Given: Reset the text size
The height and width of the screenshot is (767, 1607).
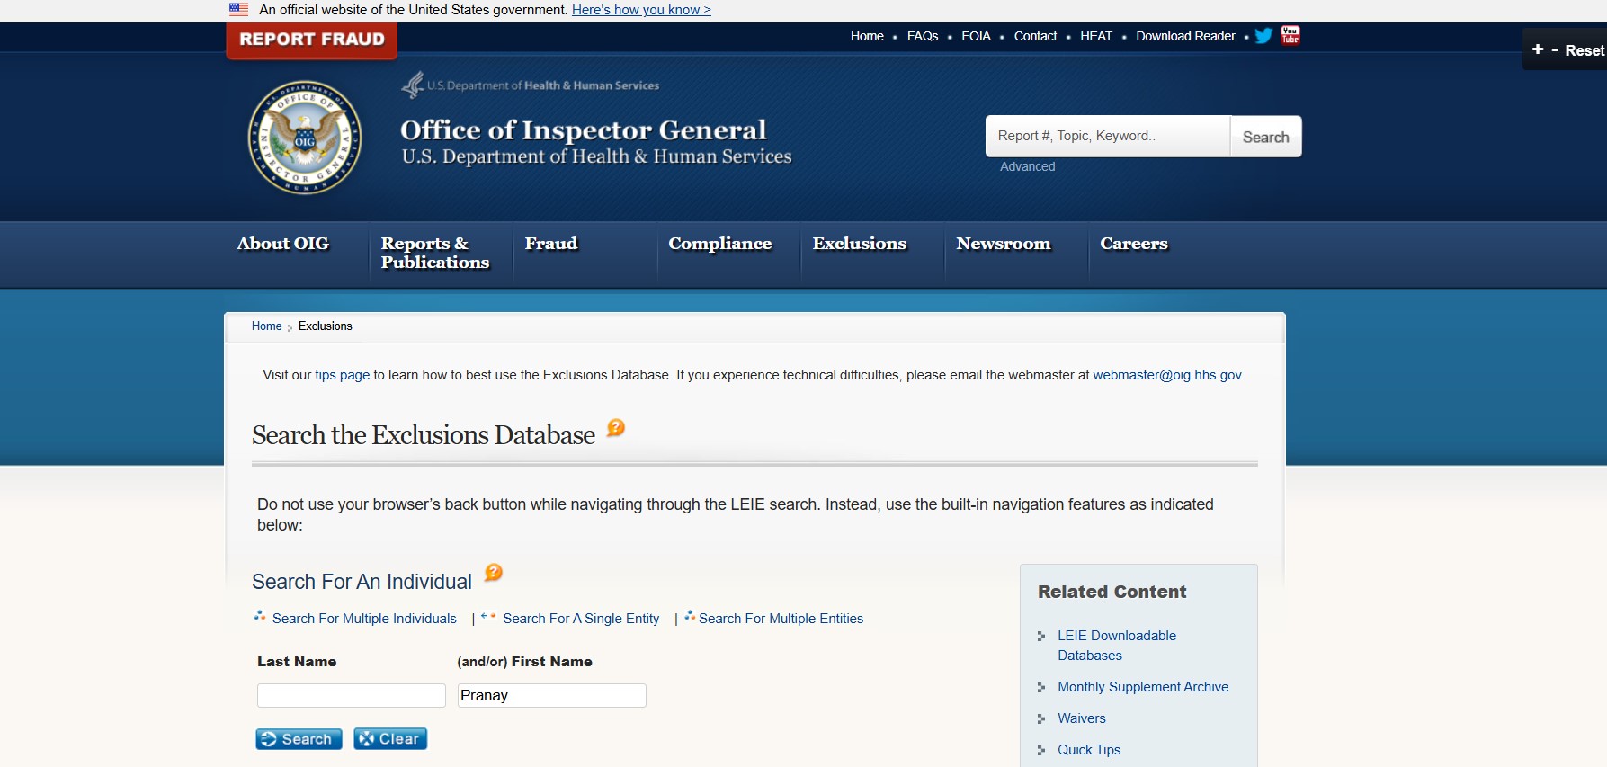Looking at the screenshot, I should (1584, 50).
